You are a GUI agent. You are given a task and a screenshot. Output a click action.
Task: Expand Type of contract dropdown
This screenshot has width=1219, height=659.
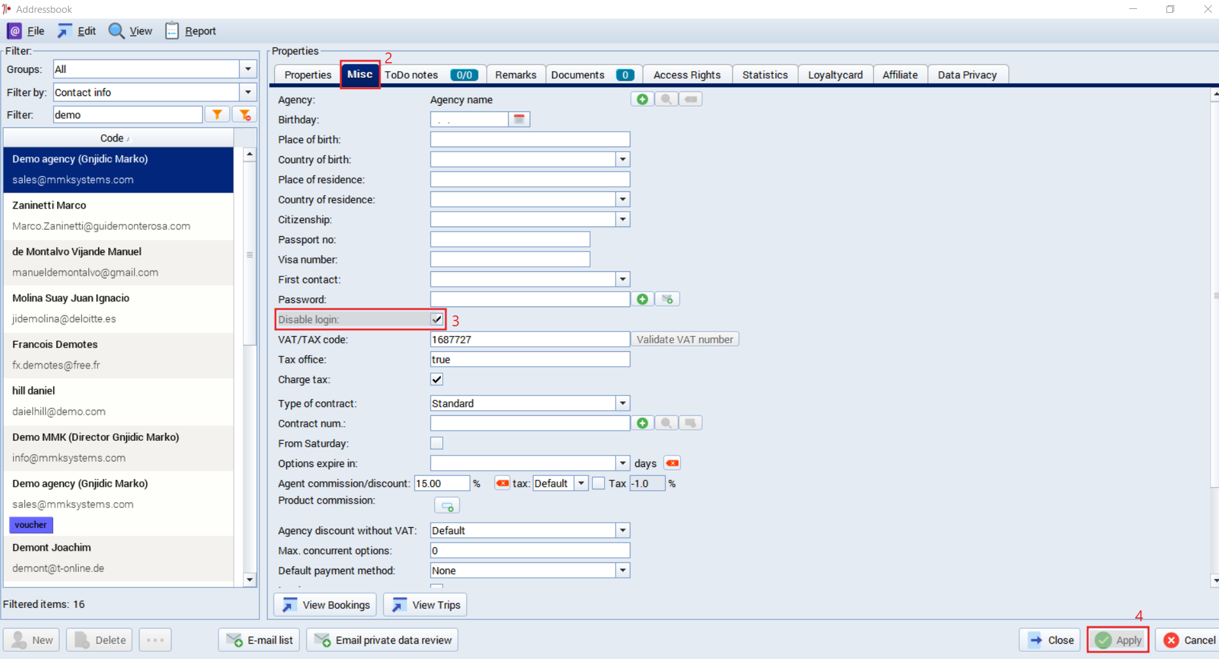click(623, 403)
